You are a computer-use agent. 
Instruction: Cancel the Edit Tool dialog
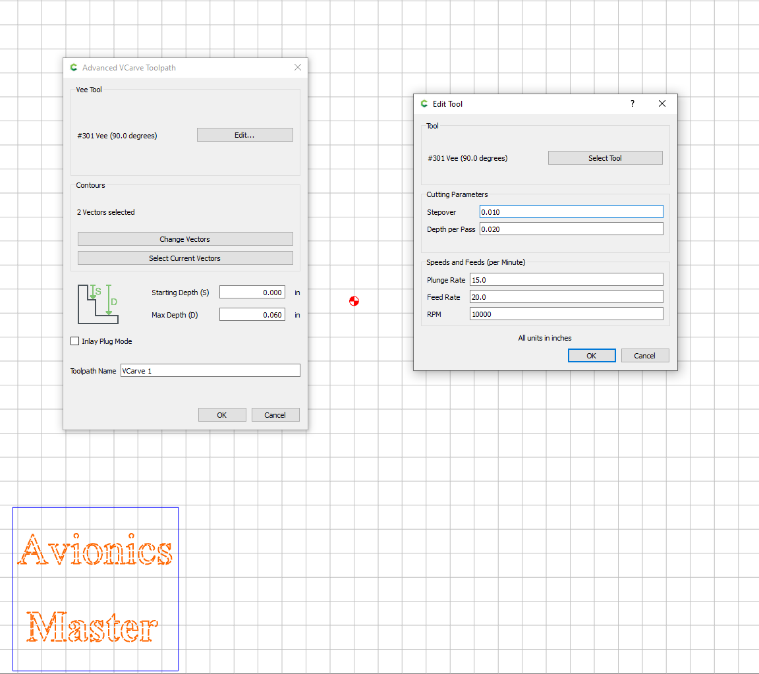645,355
